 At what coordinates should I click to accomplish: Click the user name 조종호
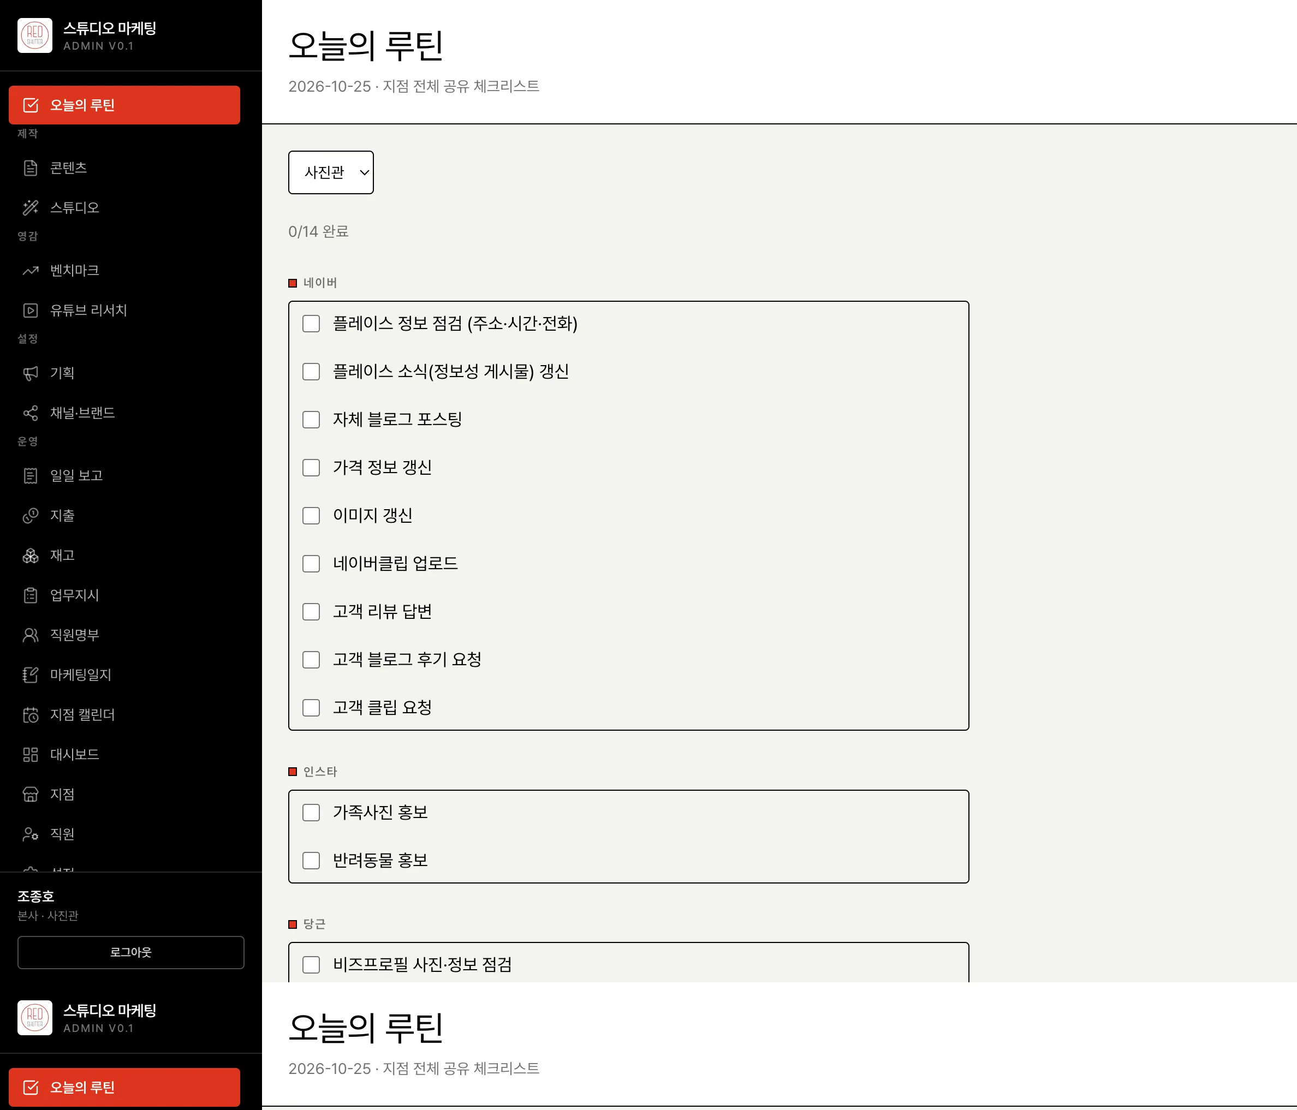click(35, 896)
